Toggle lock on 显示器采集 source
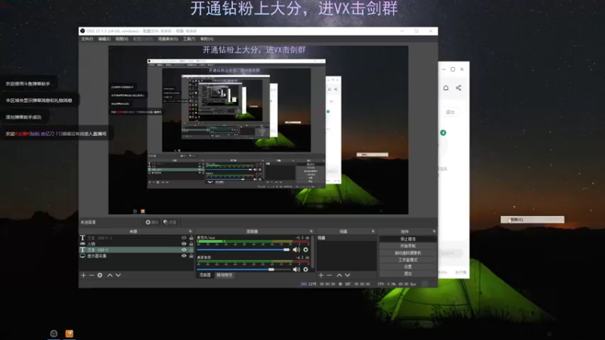Image resolution: width=605 pixels, height=340 pixels. tap(191, 255)
